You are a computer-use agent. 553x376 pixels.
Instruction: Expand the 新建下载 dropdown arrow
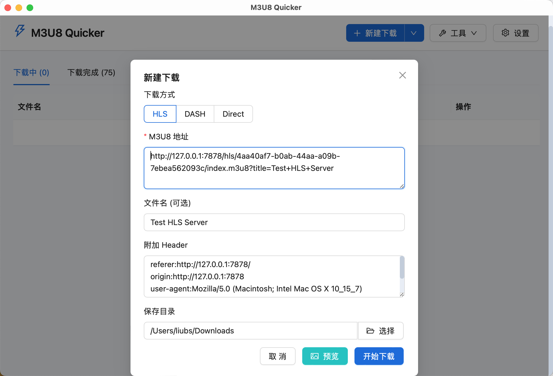pyautogui.click(x=414, y=33)
